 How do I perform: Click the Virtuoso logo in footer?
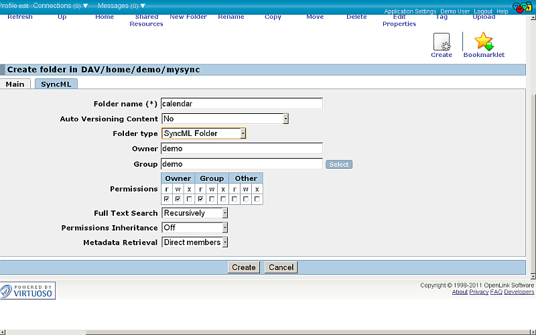[28, 291]
